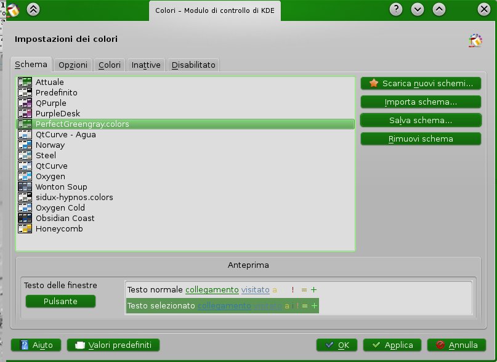This screenshot has height=362, width=497.
Task: Select the Attuale color scheme
Action: (x=186, y=82)
